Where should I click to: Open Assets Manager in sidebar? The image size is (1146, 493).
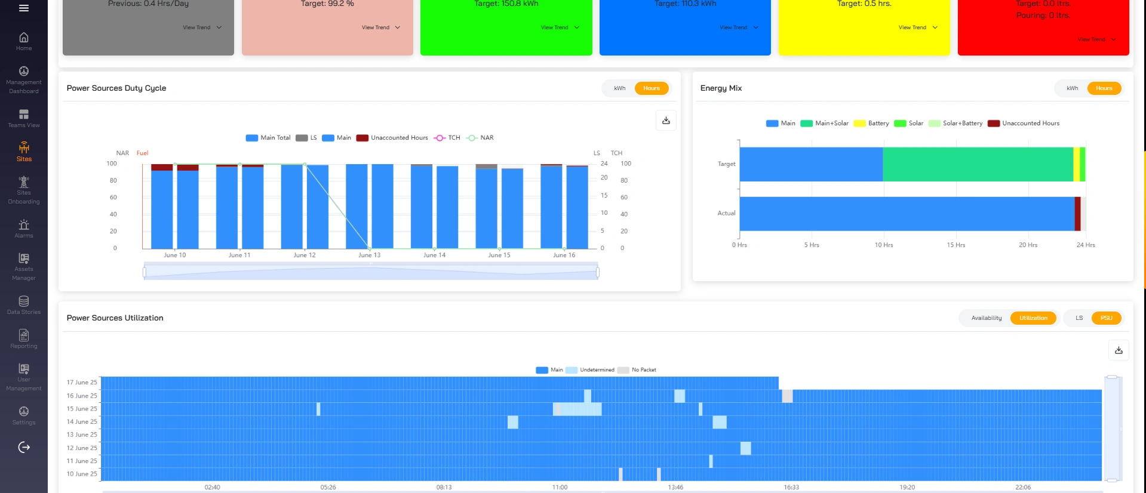[24, 267]
